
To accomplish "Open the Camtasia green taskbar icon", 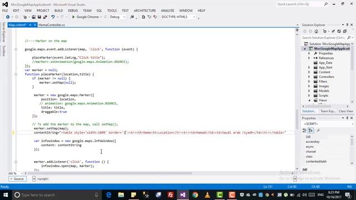I will point(220,195).
